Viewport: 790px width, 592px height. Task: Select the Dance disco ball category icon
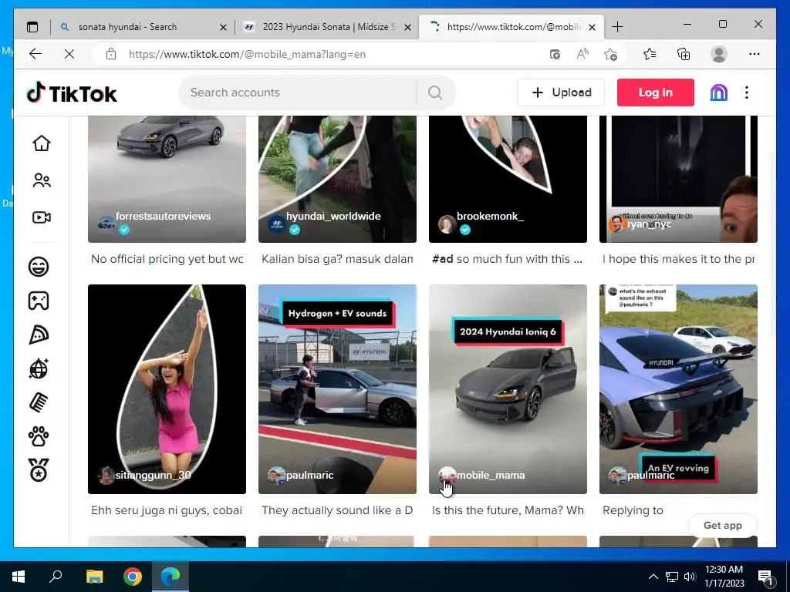click(x=39, y=368)
